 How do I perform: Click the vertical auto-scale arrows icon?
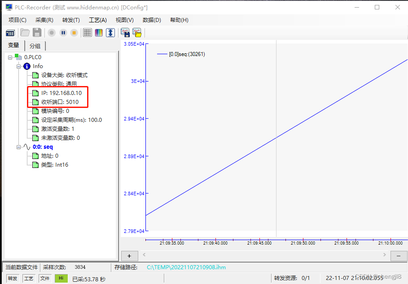coord(110,33)
